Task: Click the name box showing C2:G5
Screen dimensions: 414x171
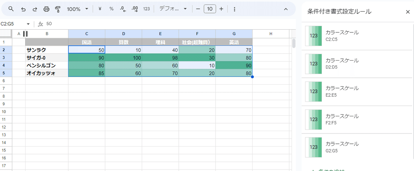Action: [x=12, y=24]
